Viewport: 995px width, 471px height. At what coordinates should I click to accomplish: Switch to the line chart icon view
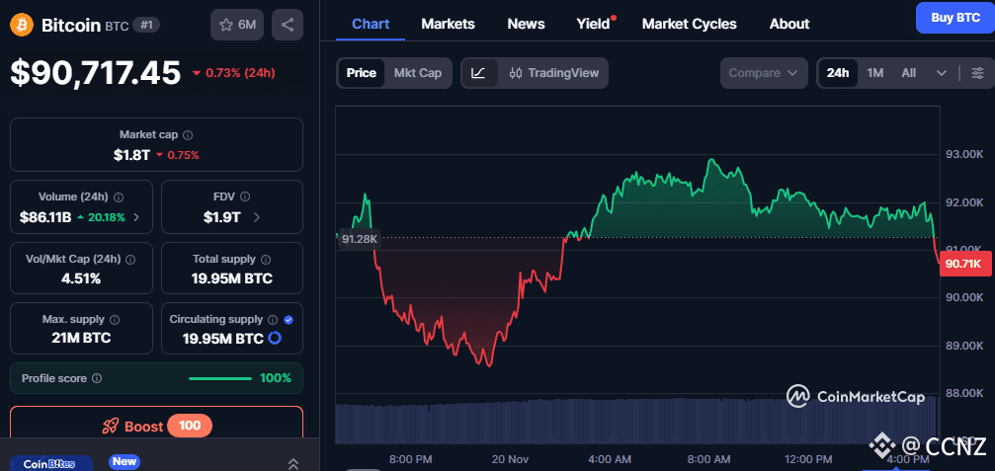479,73
